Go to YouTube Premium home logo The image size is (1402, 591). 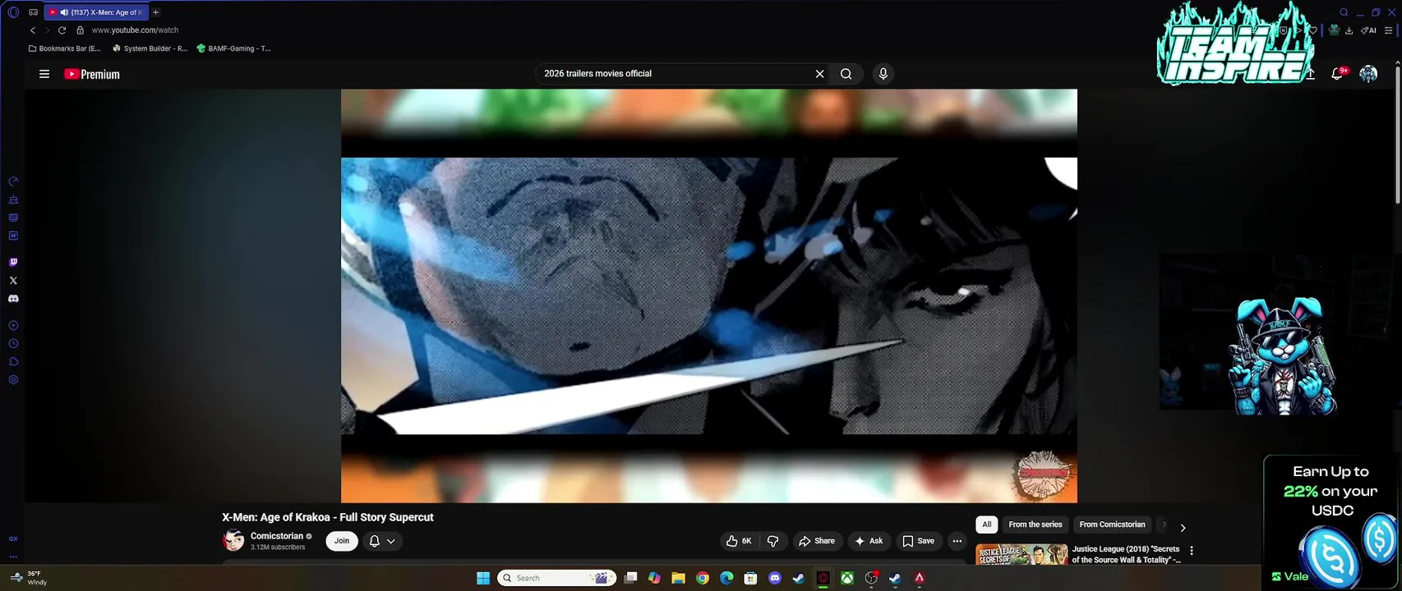(x=92, y=74)
